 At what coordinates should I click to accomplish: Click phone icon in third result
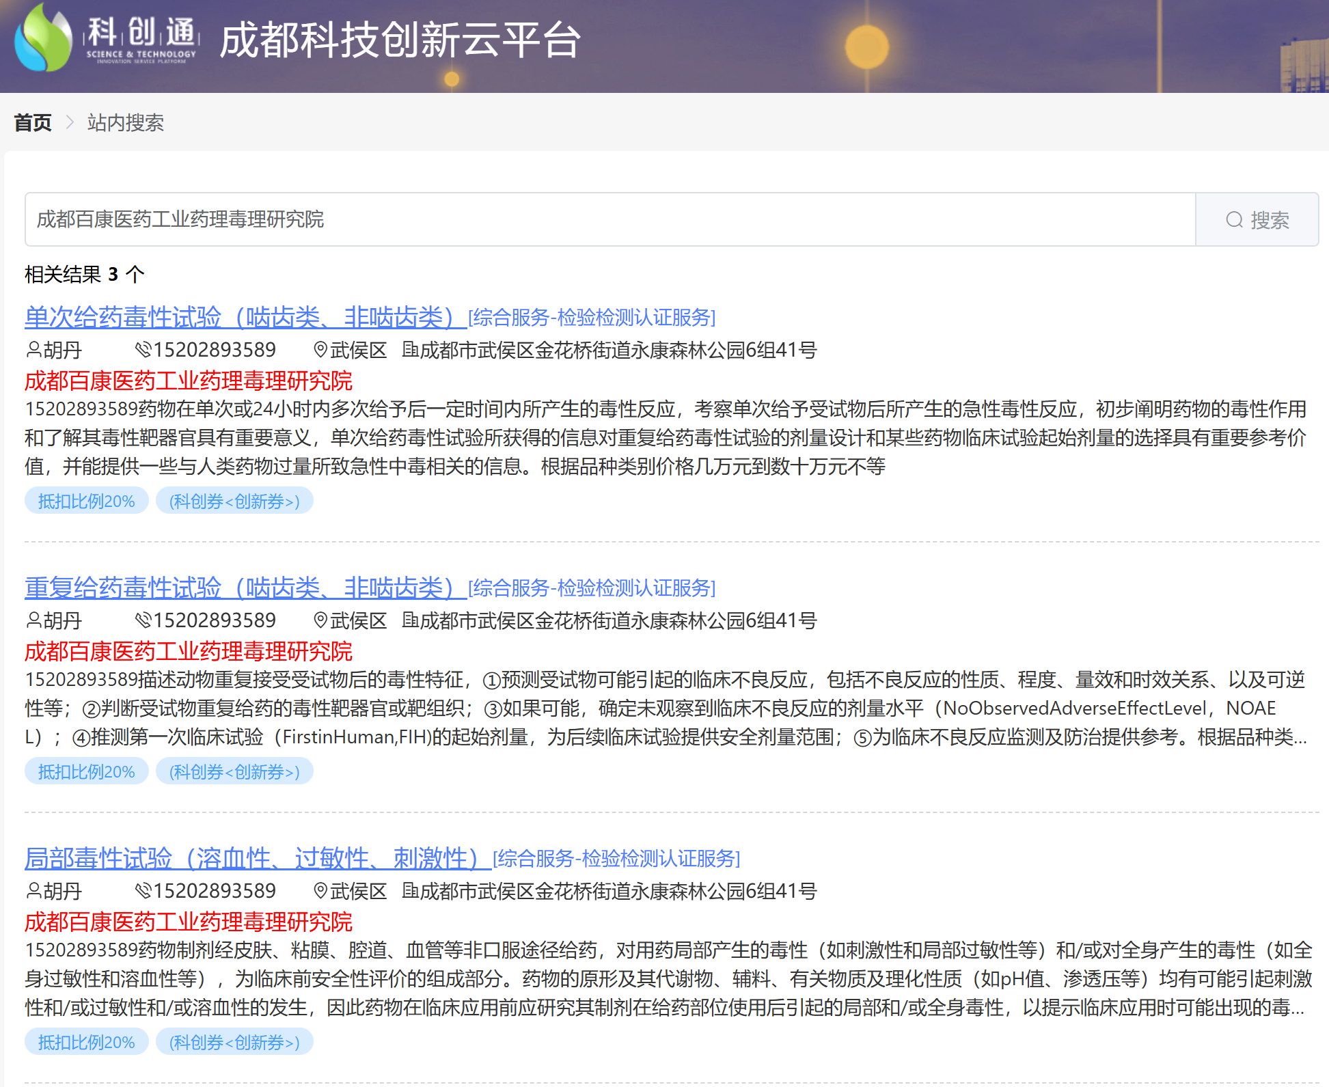143,891
